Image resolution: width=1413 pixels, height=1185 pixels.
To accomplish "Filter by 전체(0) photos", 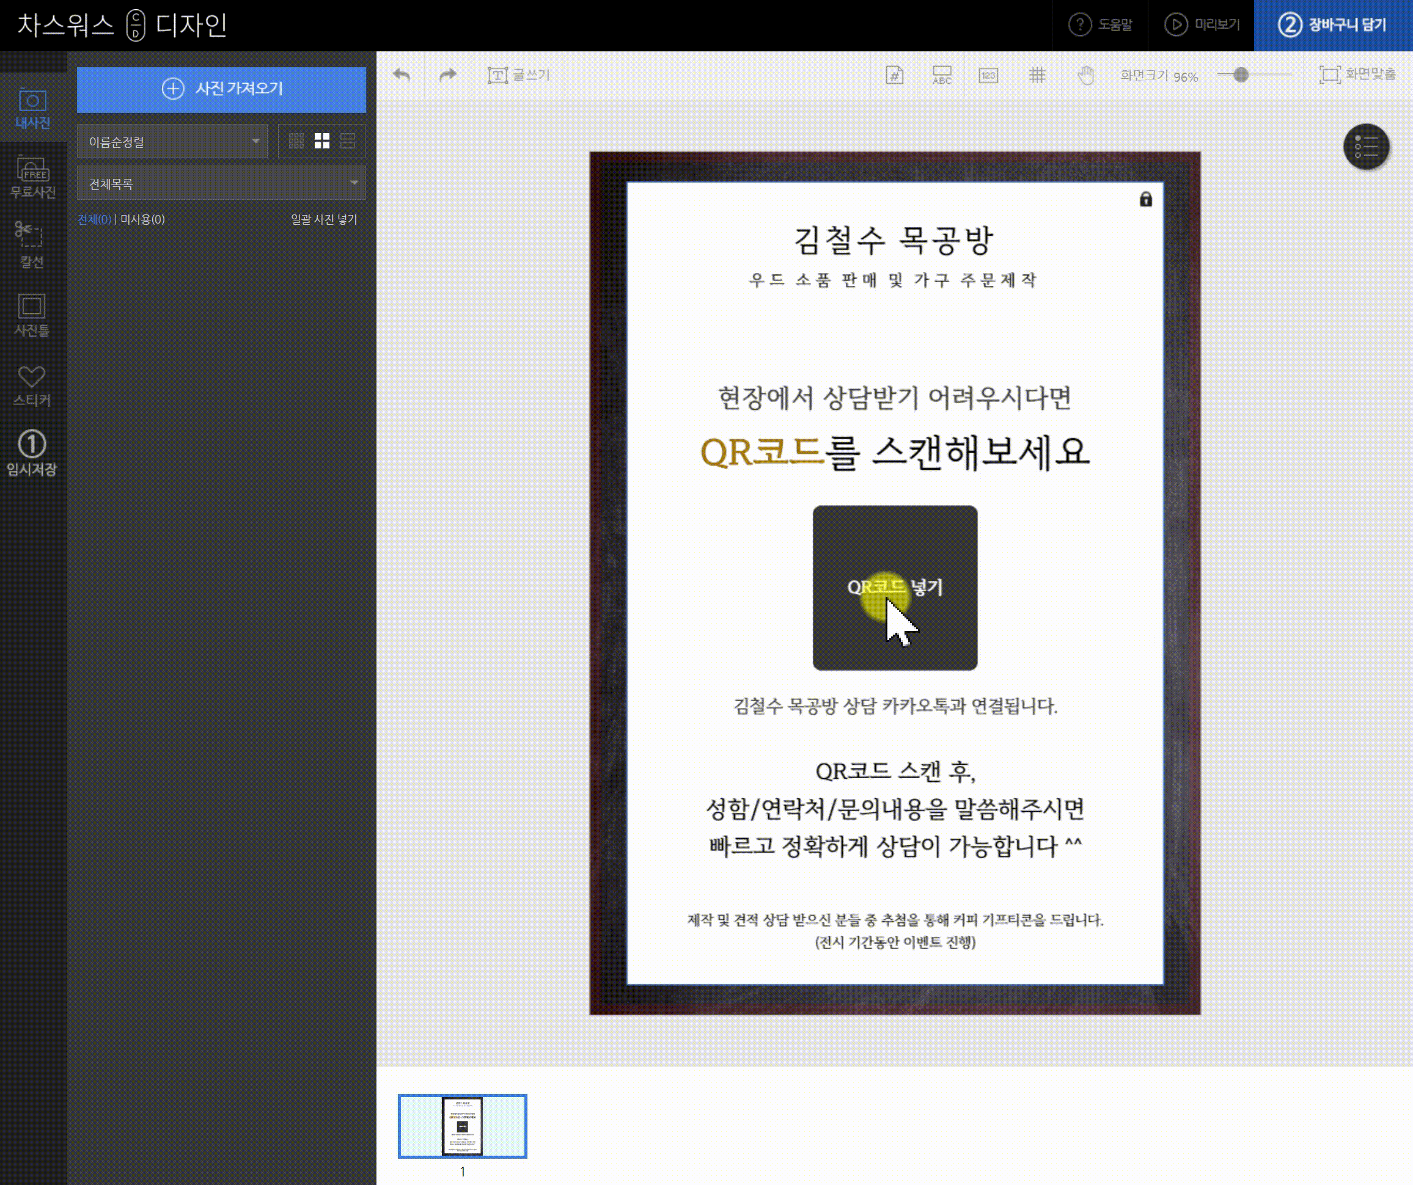I will [94, 219].
